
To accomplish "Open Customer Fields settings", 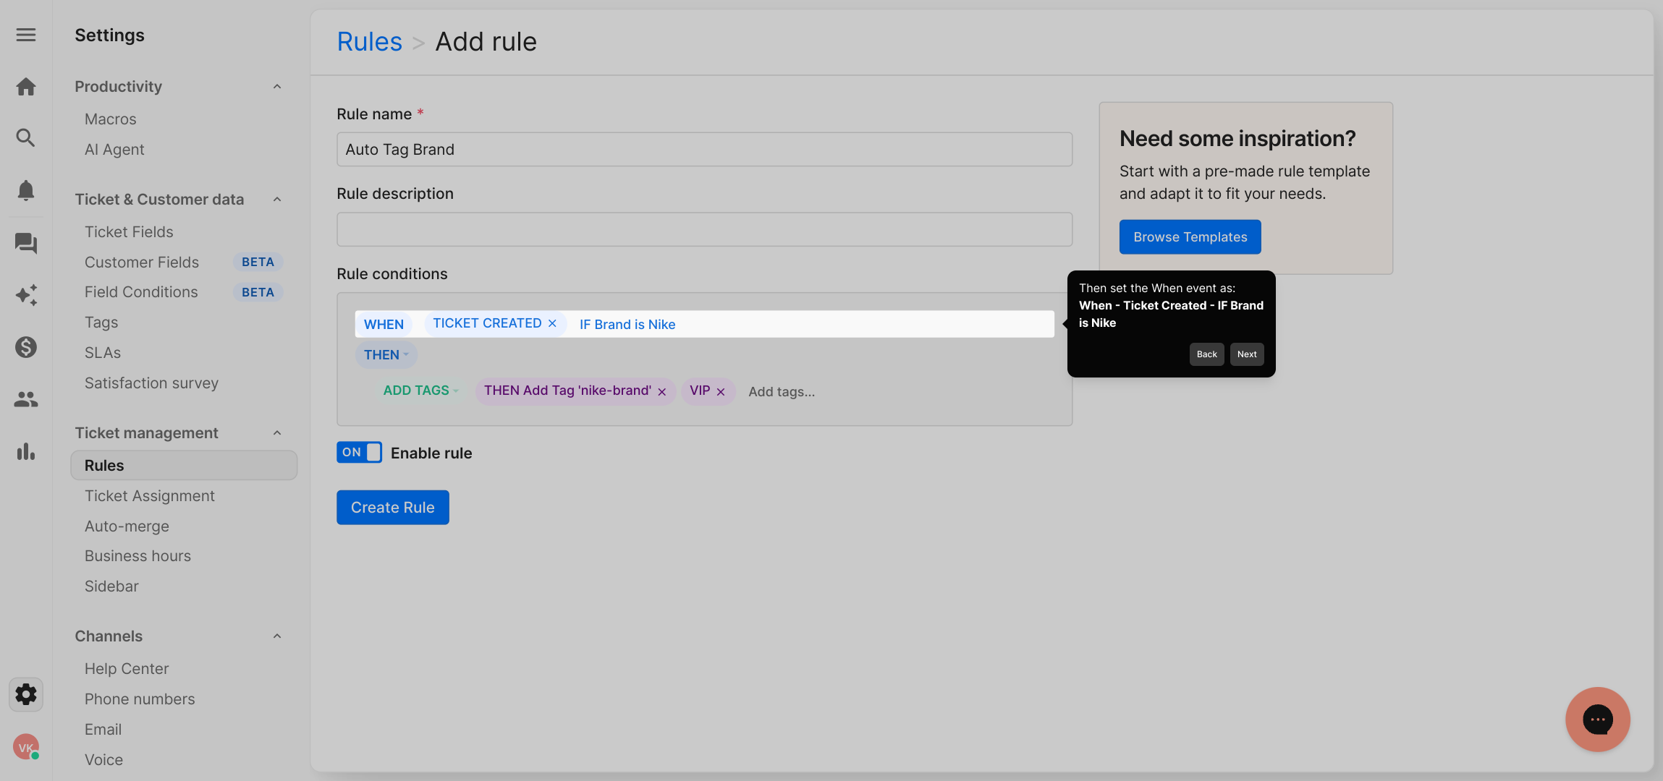I will [x=142, y=263].
